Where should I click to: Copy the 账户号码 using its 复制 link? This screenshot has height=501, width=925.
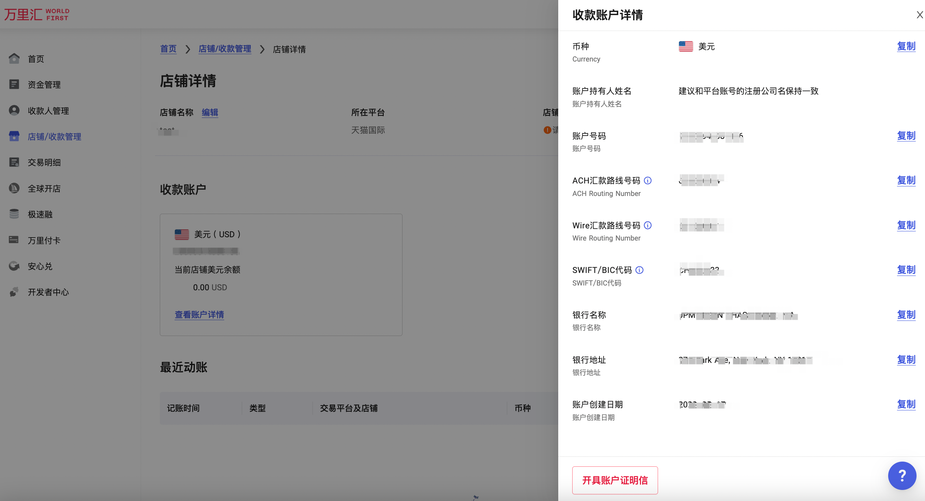(x=906, y=136)
